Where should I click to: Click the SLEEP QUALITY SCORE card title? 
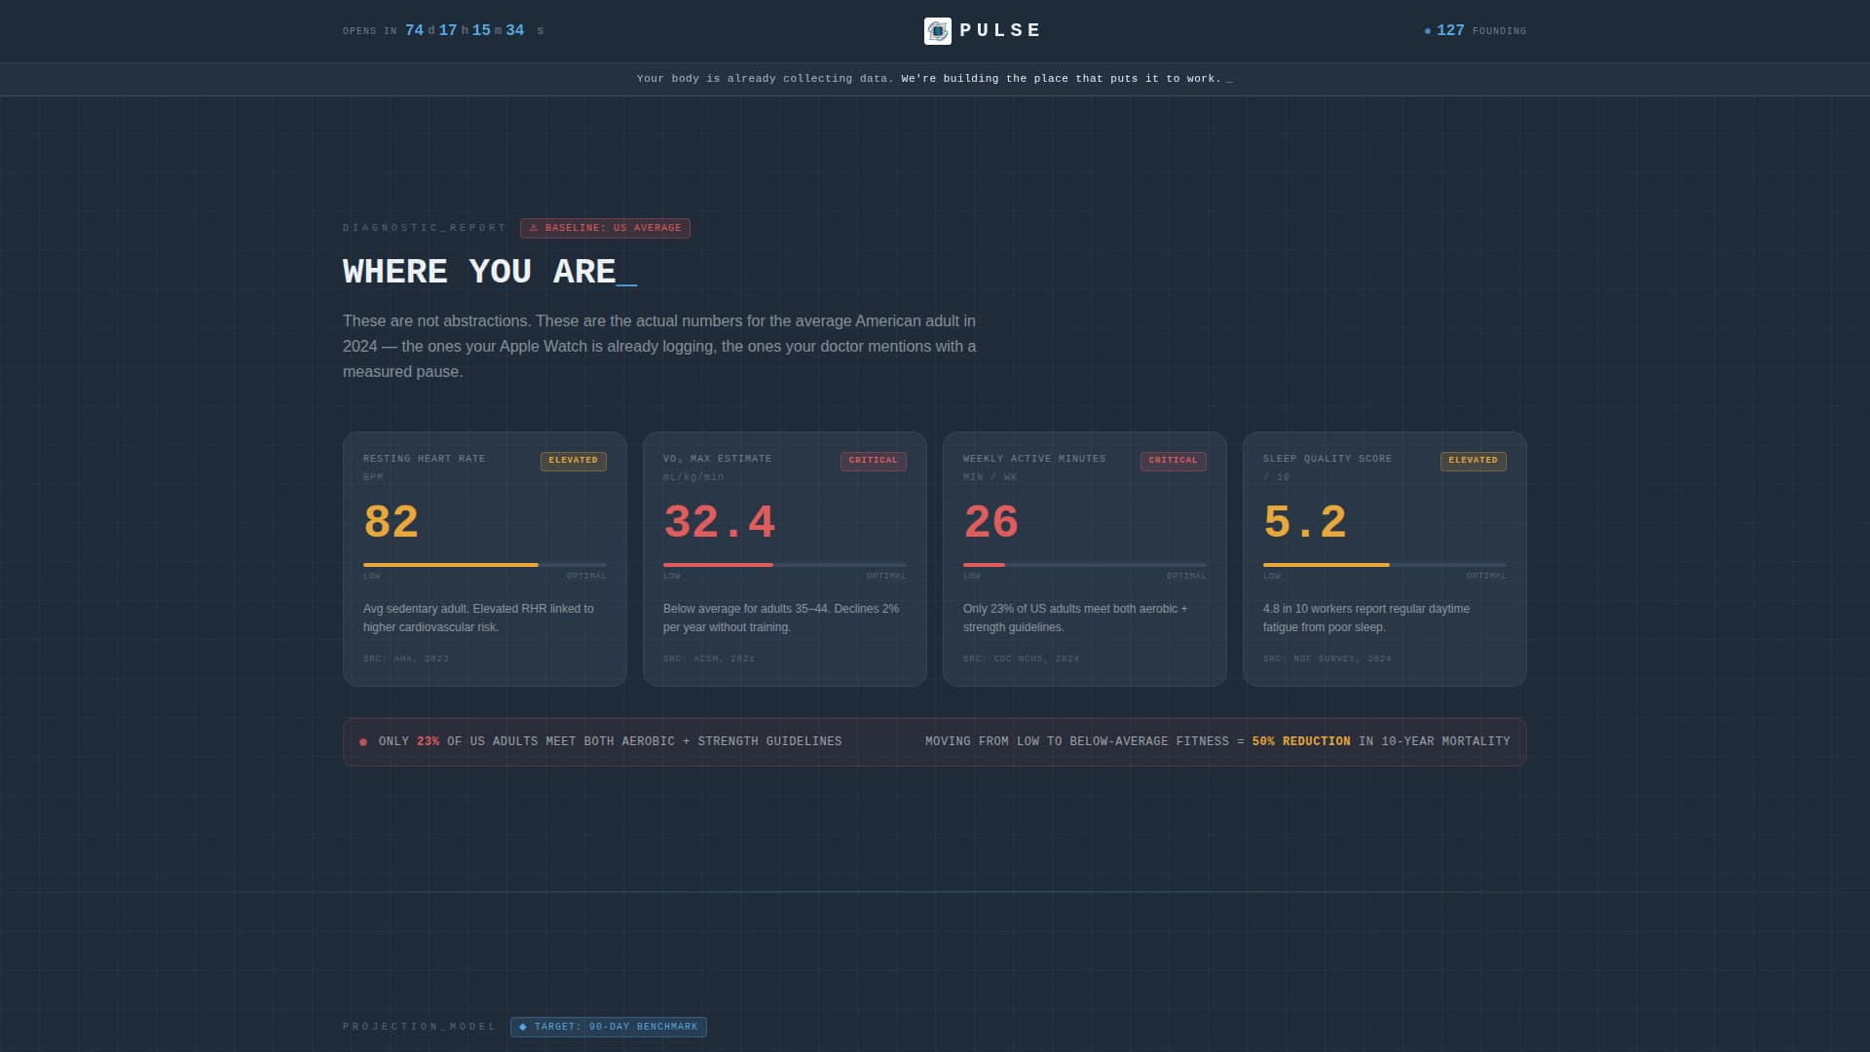pyautogui.click(x=1328, y=459)
